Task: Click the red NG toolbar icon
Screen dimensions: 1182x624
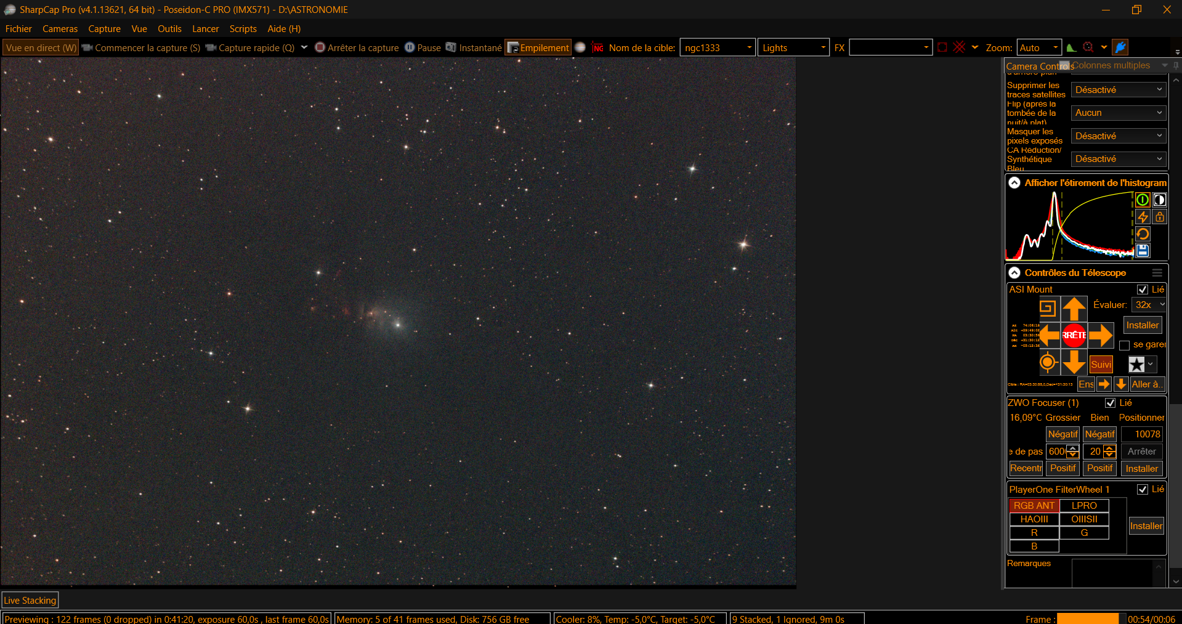Action: tap(597, 47)
